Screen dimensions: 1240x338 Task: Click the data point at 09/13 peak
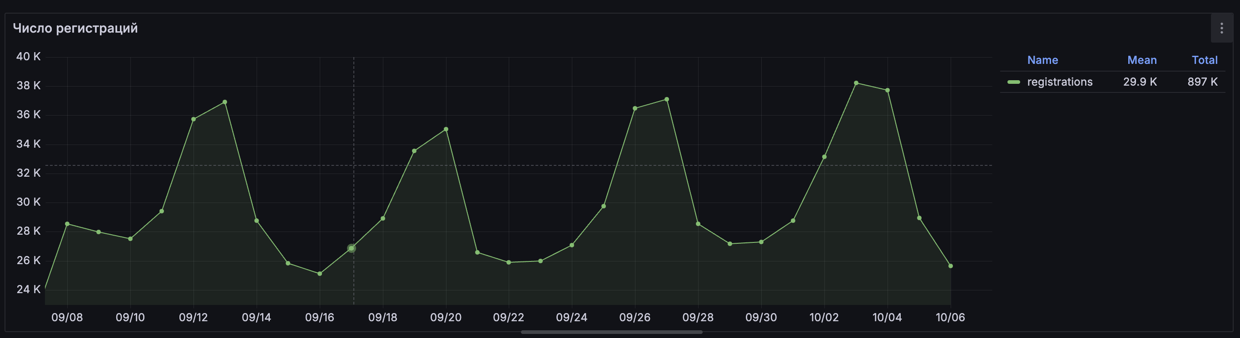tap(225, 102)
